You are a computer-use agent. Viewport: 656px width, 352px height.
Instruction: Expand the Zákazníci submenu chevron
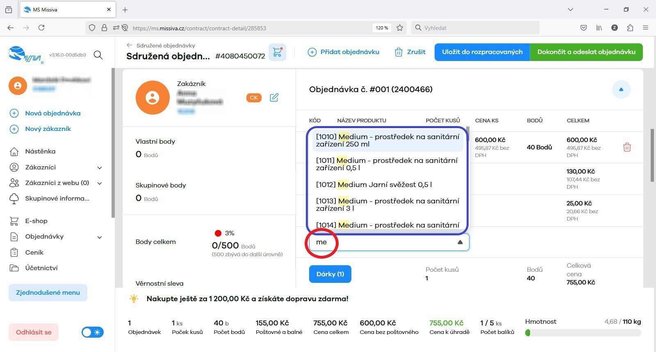coord(100,168)
